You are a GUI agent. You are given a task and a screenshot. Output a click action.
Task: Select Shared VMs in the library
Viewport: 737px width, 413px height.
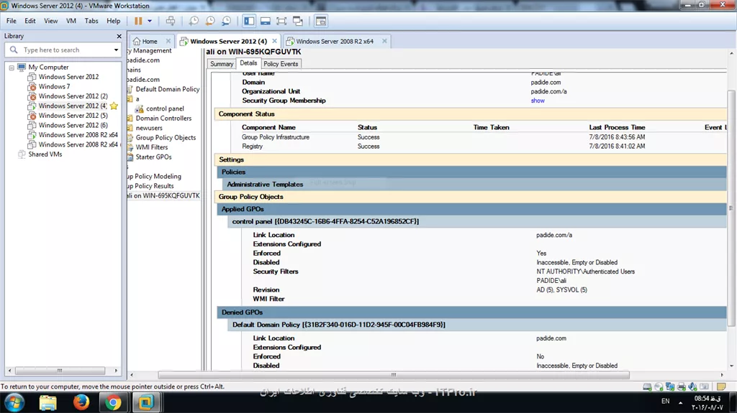pyautogui.click(x=45, y=154)
